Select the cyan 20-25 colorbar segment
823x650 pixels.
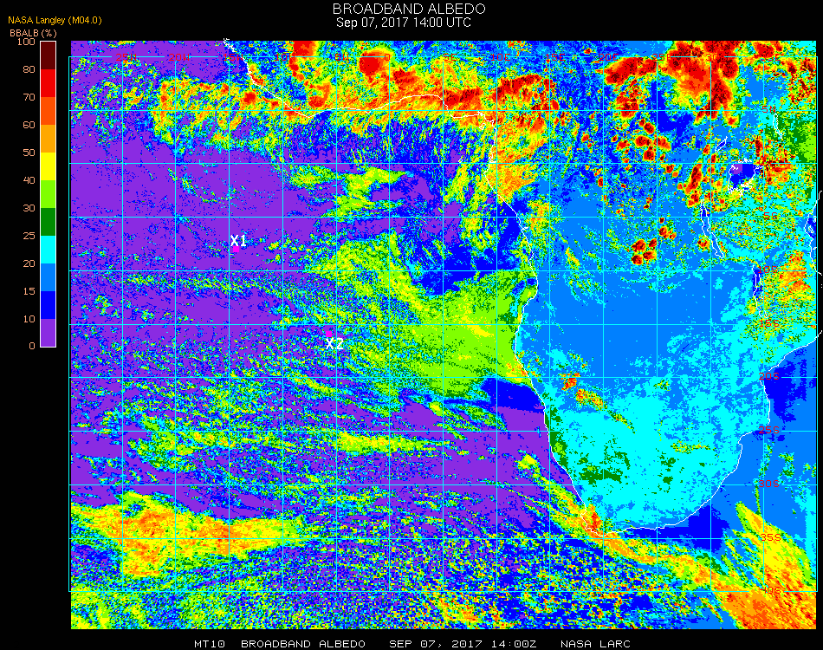coord(48,250)
